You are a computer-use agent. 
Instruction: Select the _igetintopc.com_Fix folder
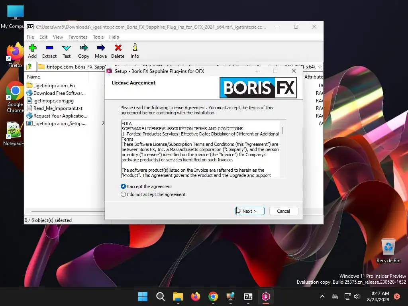pos(54,85)
